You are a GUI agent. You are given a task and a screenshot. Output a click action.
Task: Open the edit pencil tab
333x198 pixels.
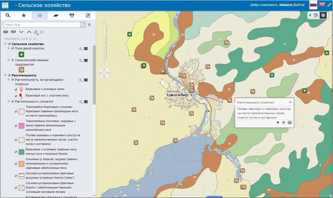pos(88,15)
